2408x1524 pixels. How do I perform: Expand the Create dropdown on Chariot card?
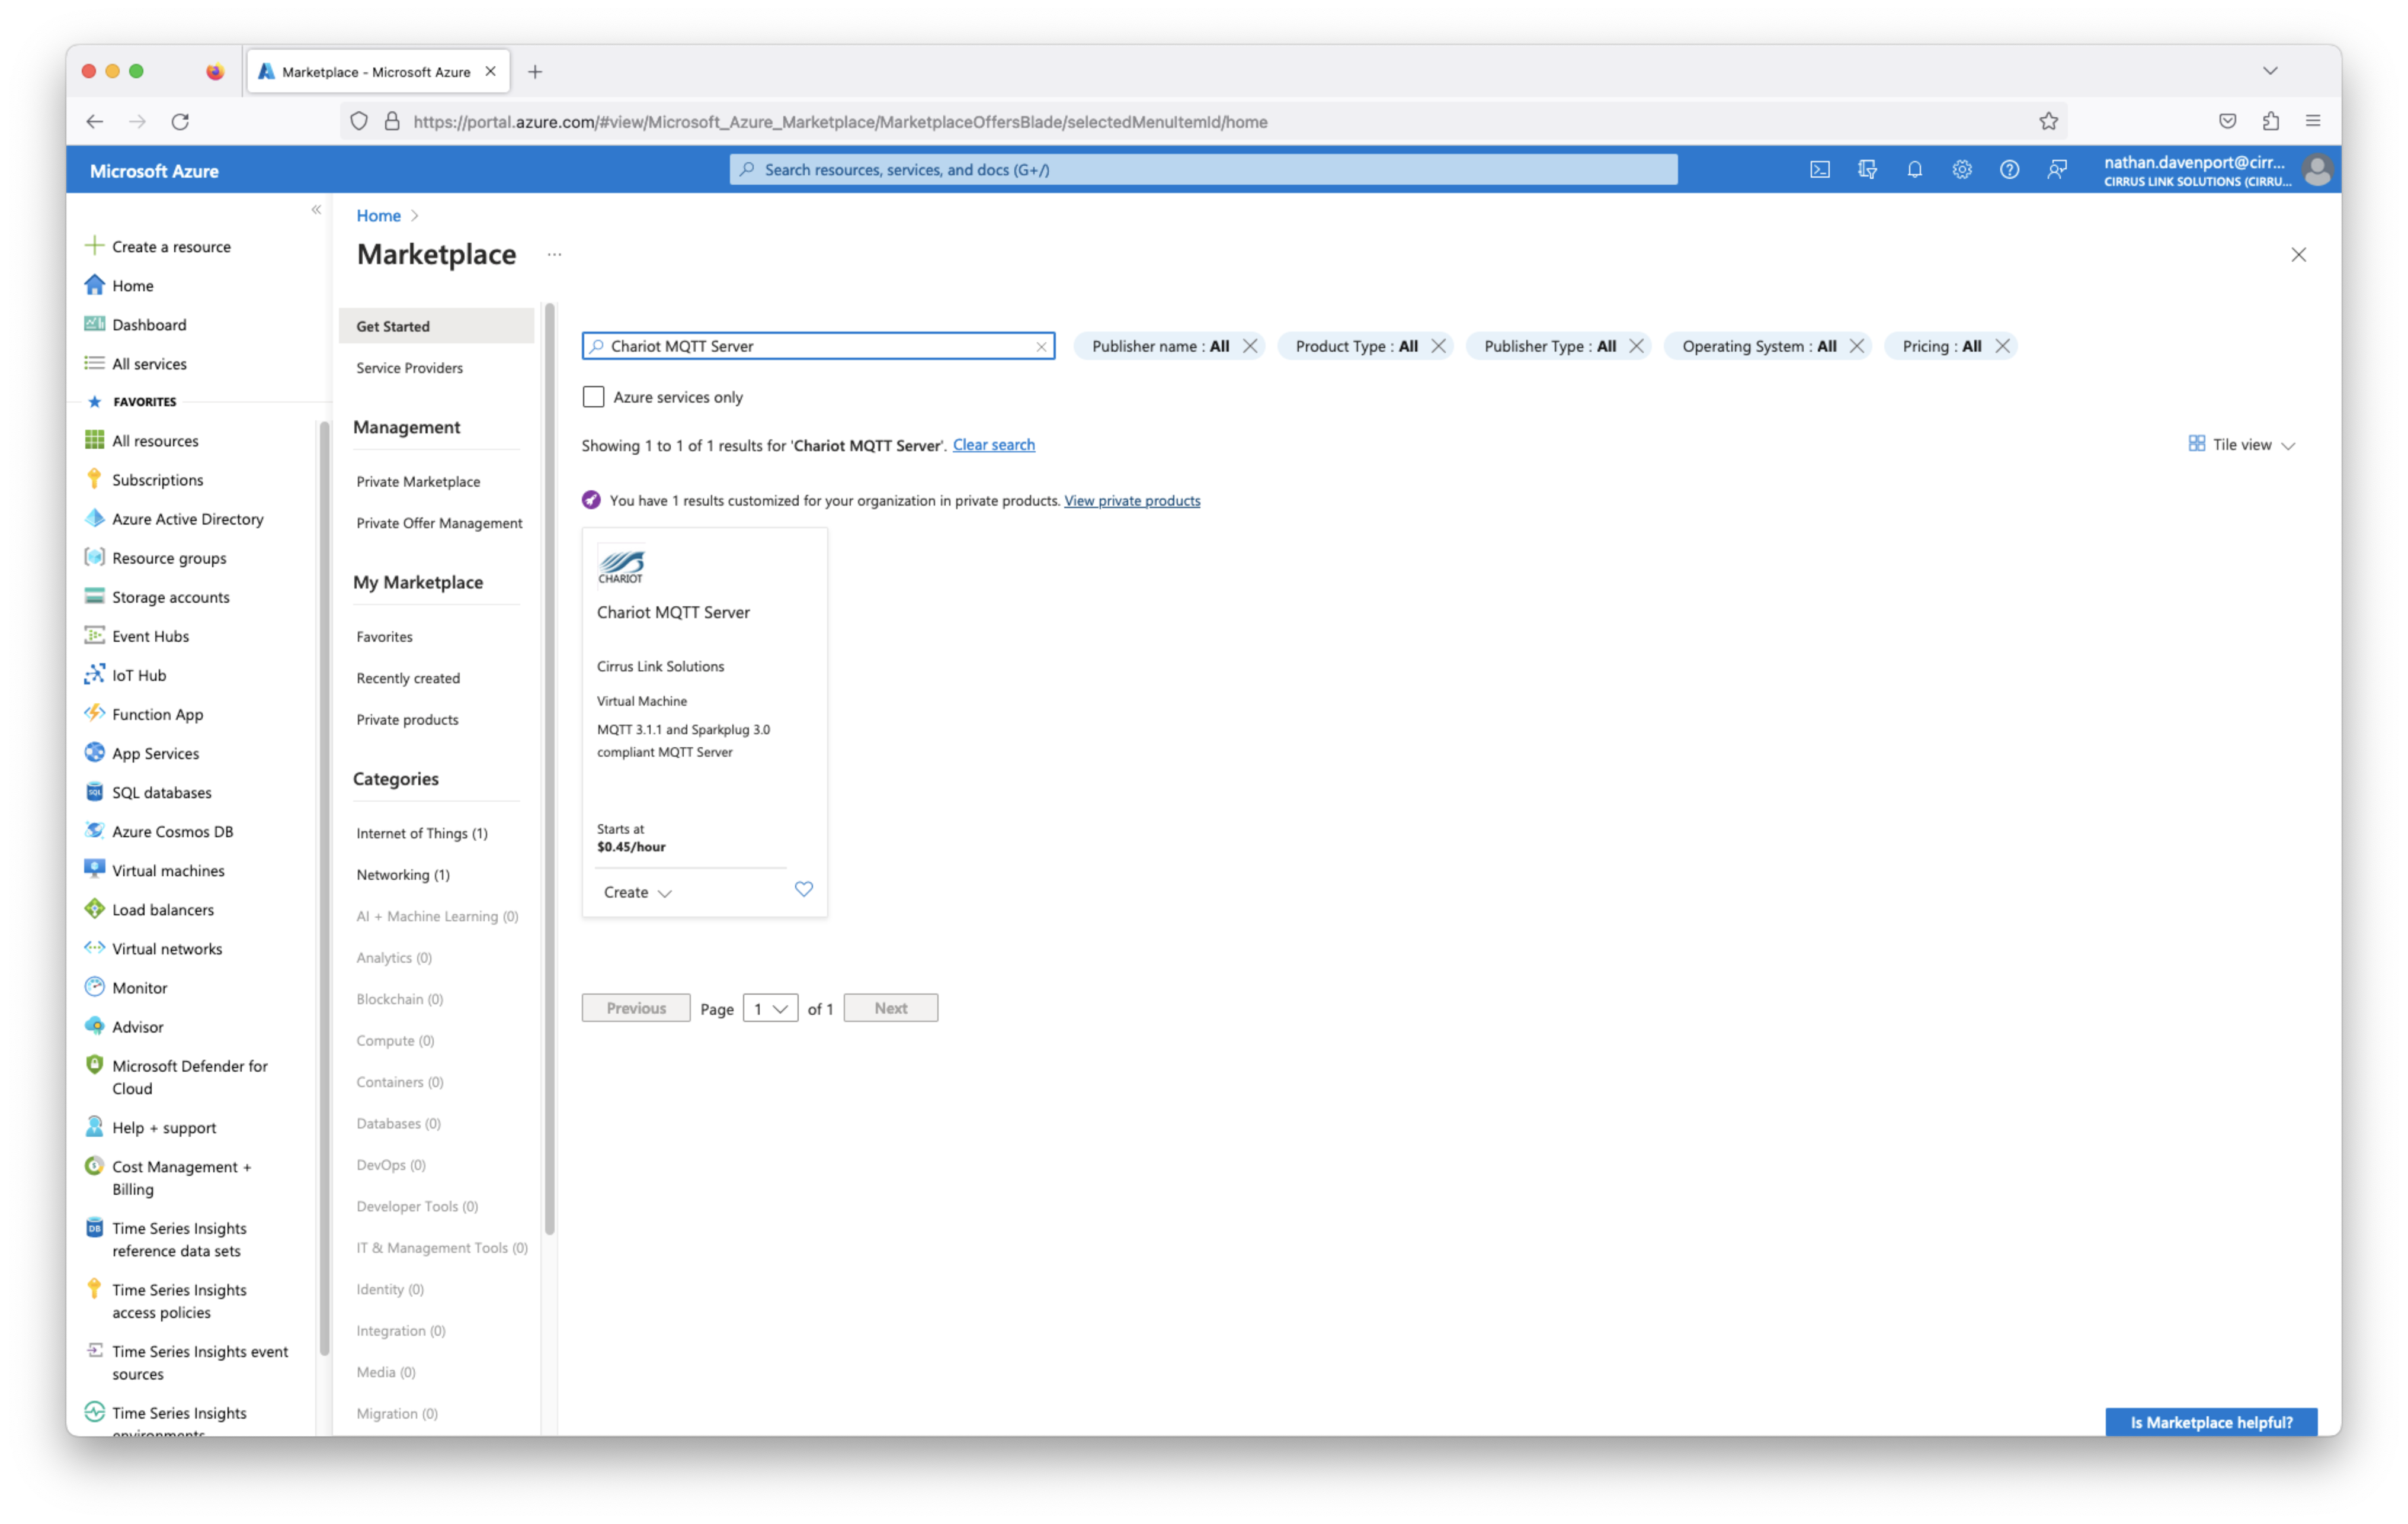[x=637, y=892]
